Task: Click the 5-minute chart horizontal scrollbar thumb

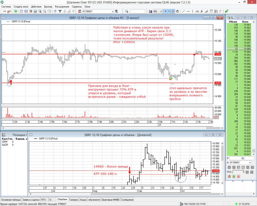Action: [x=213, y=128]
